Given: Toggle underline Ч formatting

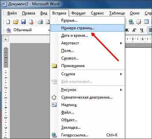Looking at the screenshot, I should coord(141,30).
